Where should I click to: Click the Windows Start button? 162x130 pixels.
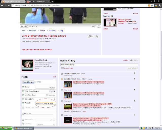[x=6, y=128]
